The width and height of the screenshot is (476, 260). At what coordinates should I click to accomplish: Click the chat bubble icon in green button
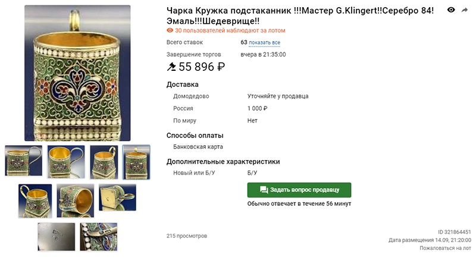click(264, 190)
